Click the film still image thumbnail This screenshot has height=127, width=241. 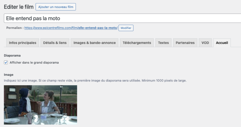tap(40, 105)
